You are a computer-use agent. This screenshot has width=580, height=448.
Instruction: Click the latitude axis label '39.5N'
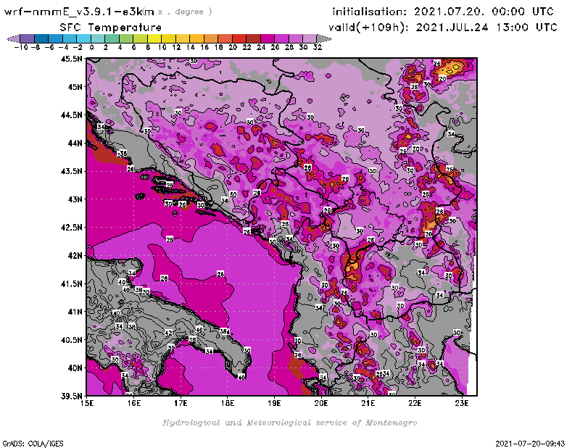pos(72,396)
